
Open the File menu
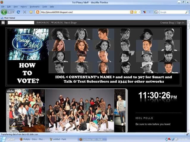(3, 7)
